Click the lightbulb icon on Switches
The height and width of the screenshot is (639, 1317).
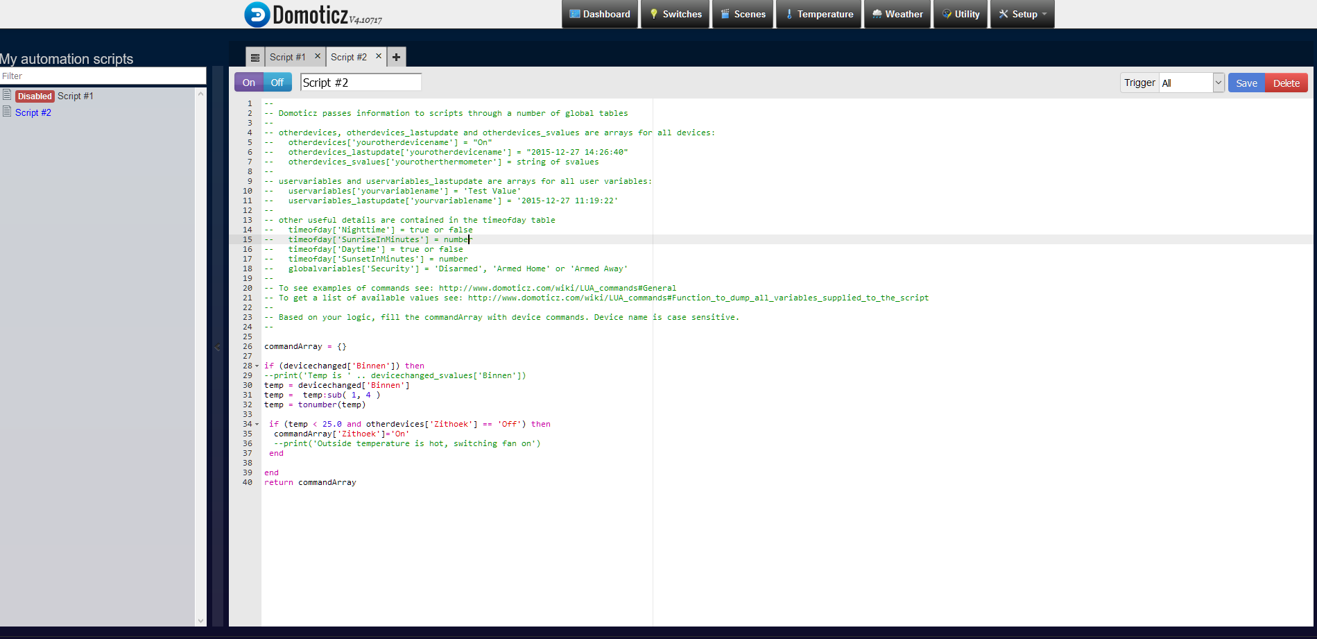653,14
